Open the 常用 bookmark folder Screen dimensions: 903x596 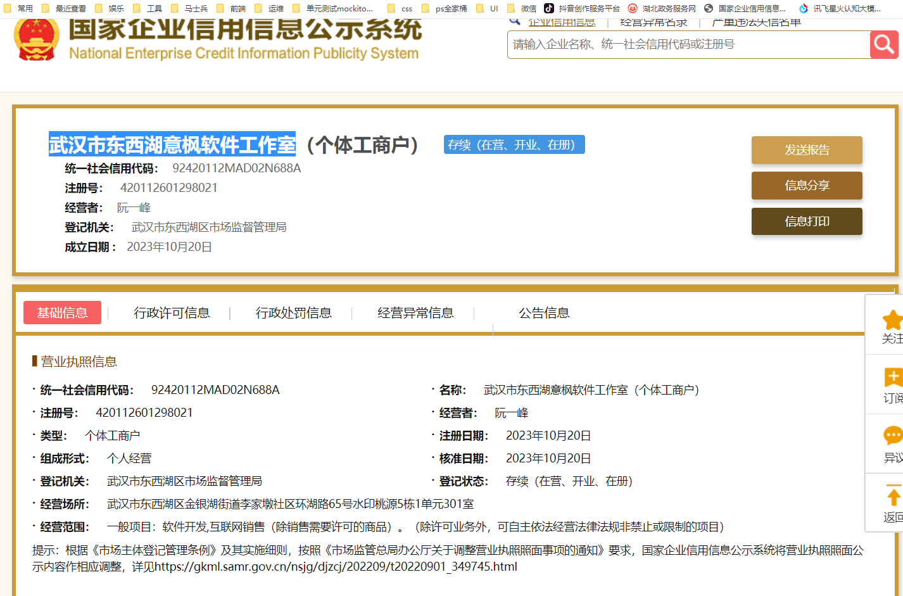[18, 8]
